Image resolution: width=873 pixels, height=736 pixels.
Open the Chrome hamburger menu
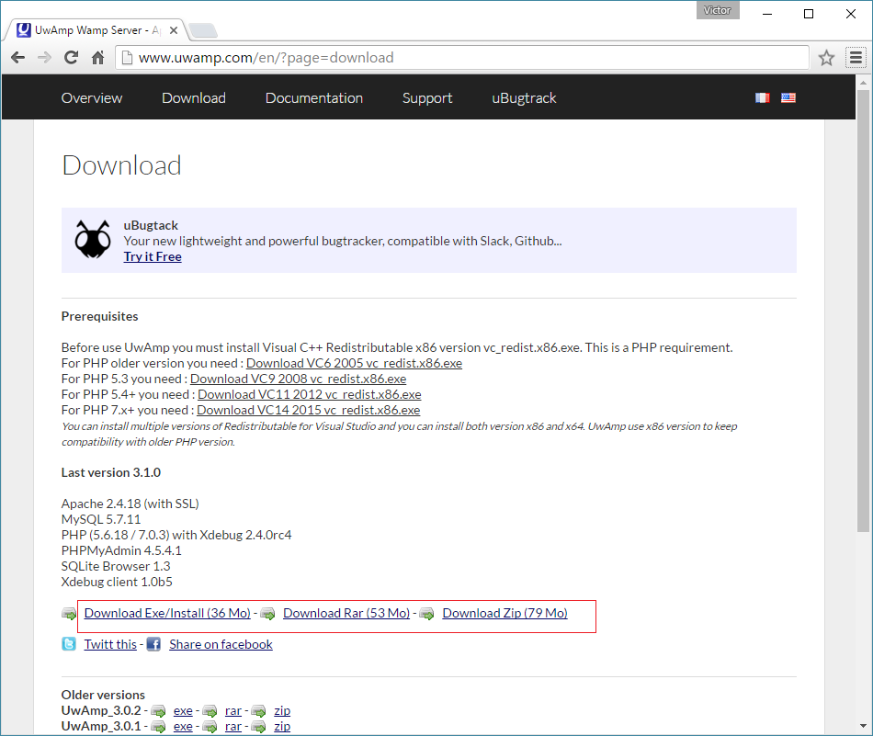pyautogui.click(x=856, y=58)
